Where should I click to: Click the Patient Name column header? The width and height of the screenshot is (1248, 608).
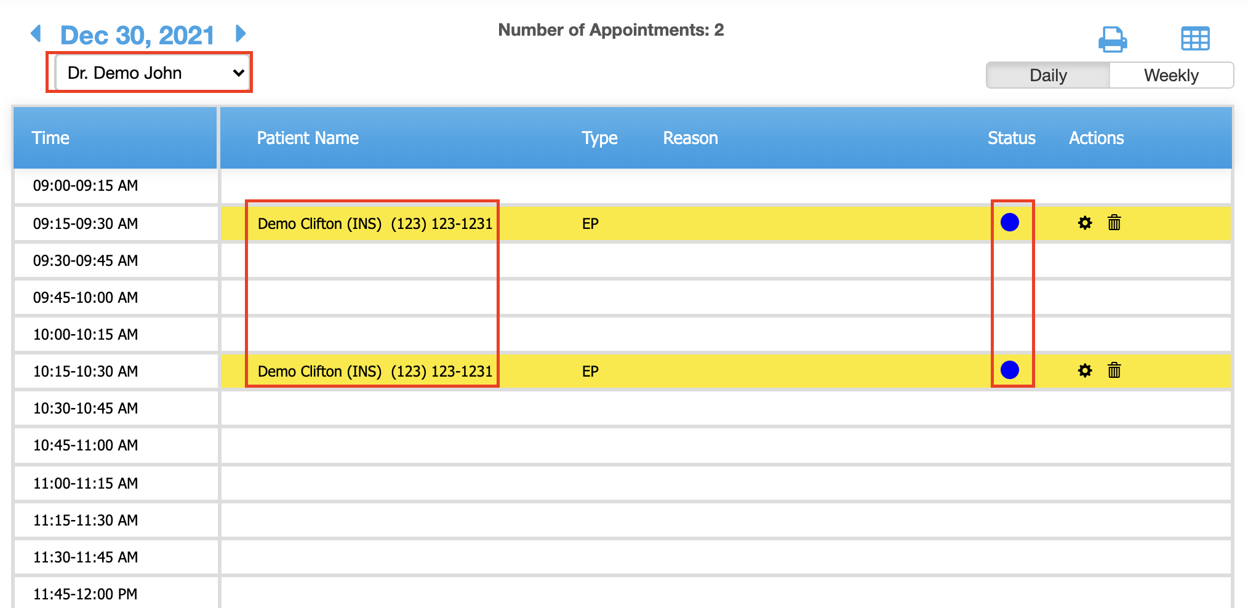tap(307, 138)
